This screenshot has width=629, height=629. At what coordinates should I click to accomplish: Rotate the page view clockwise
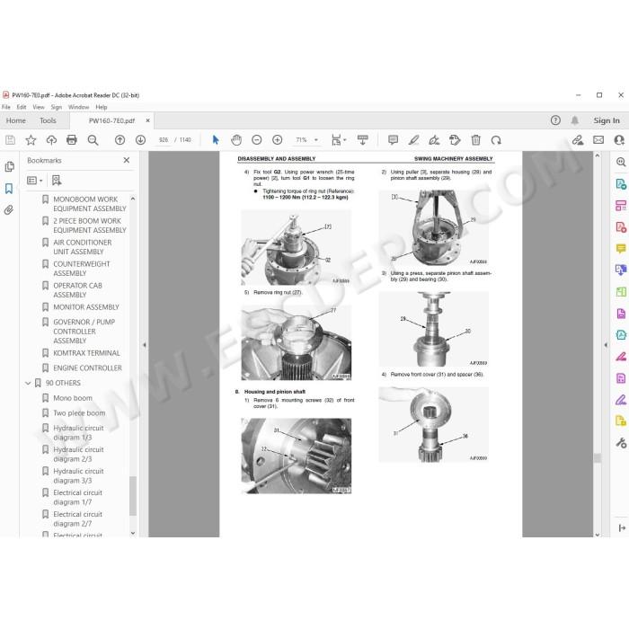(496, 140)
